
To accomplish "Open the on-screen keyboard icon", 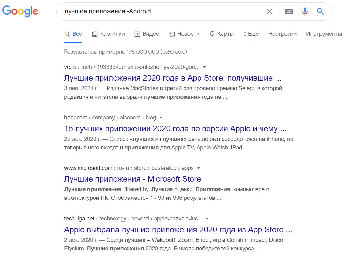I will pyautogui.click(x=289, y=11).
